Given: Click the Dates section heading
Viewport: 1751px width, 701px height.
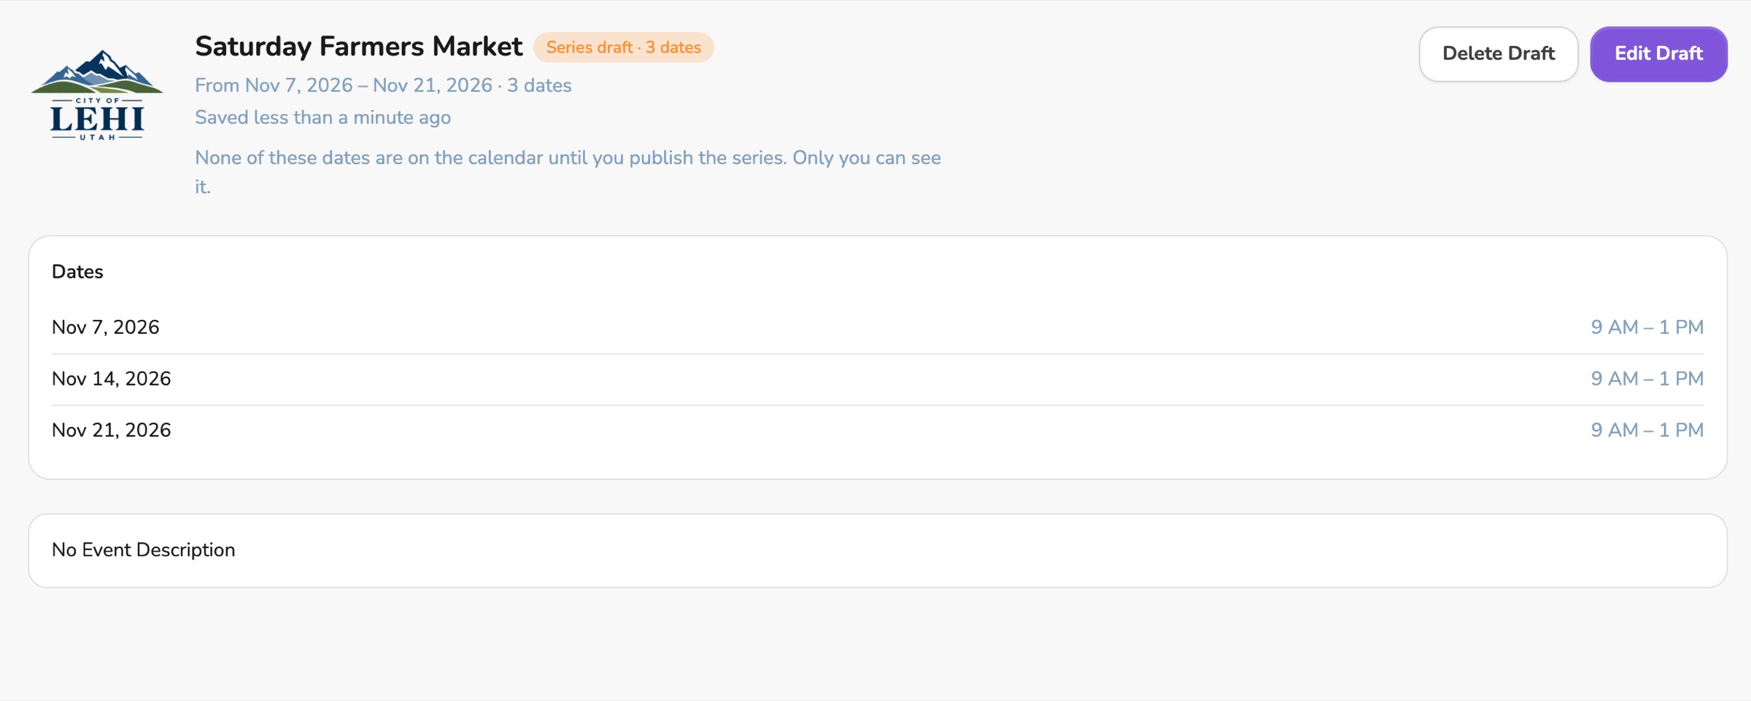Looking at the screenshot, I should click(77, 272).
